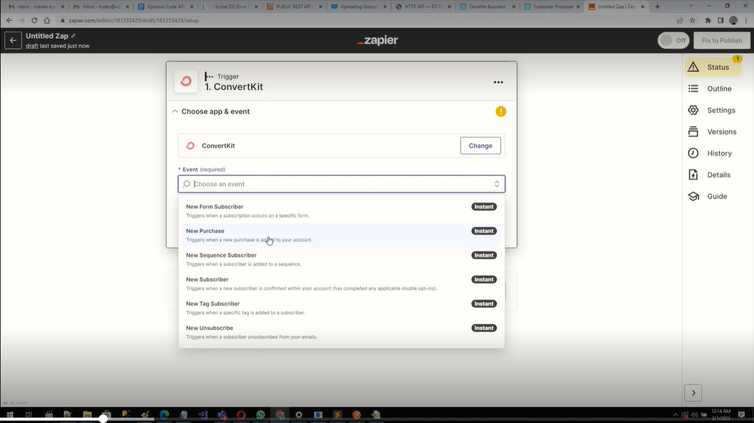Viewport: 754px width, 423px height.
Task: Open browser extensions puzzle icon
Action: click(708, 20)
